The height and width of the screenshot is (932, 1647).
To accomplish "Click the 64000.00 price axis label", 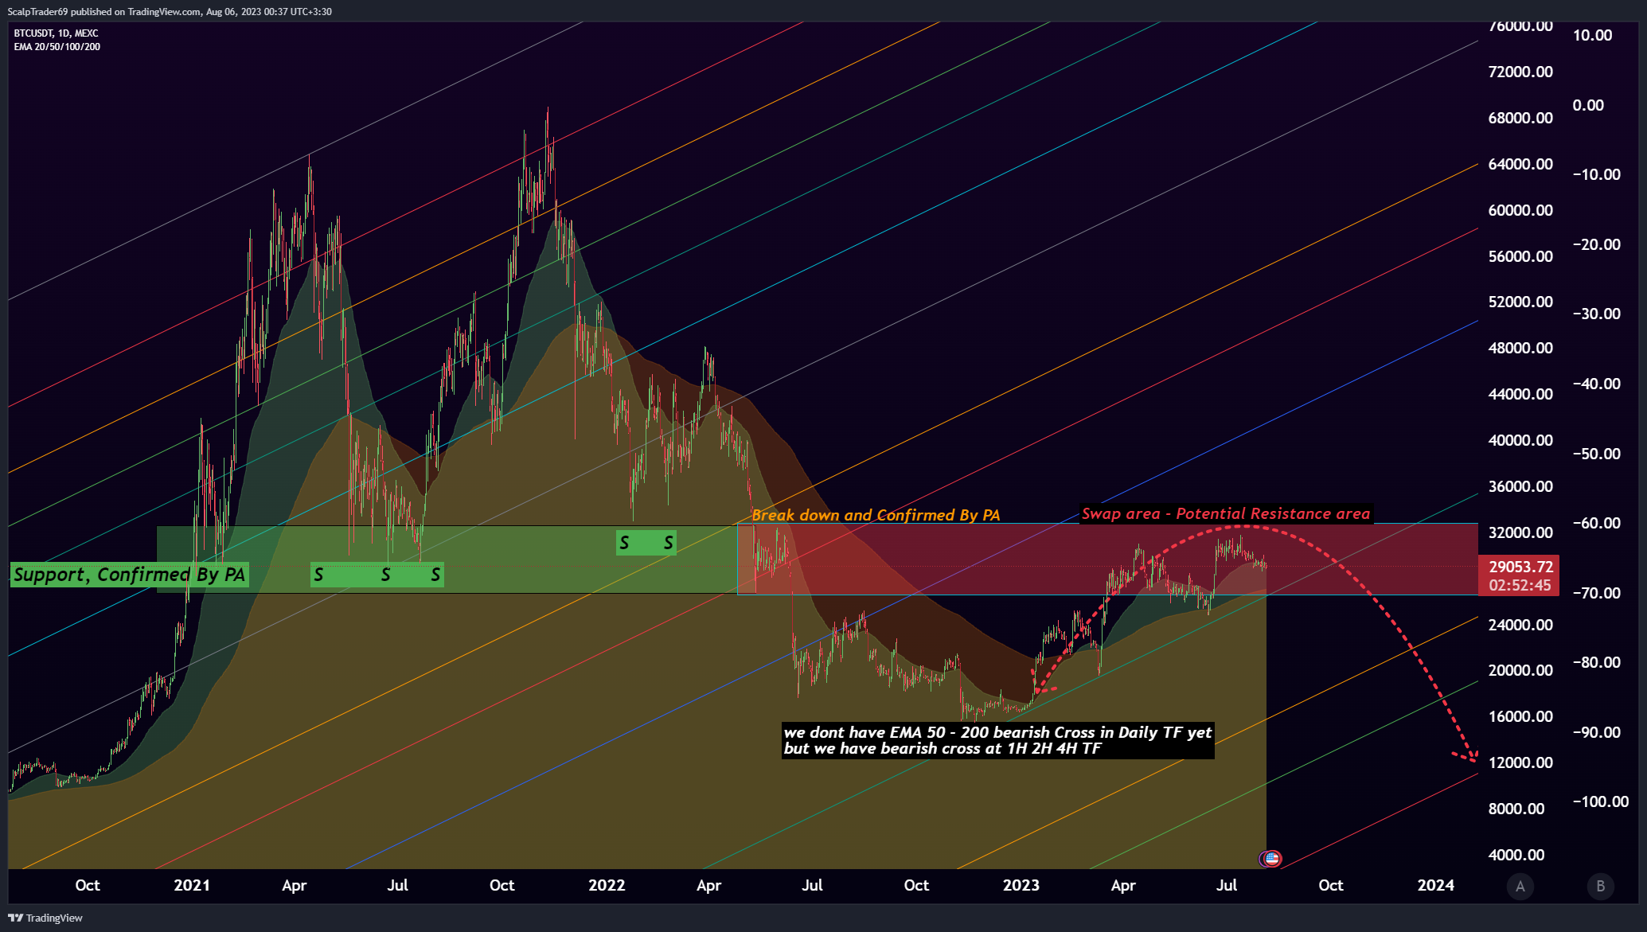I will click(x=1520, y=164).
